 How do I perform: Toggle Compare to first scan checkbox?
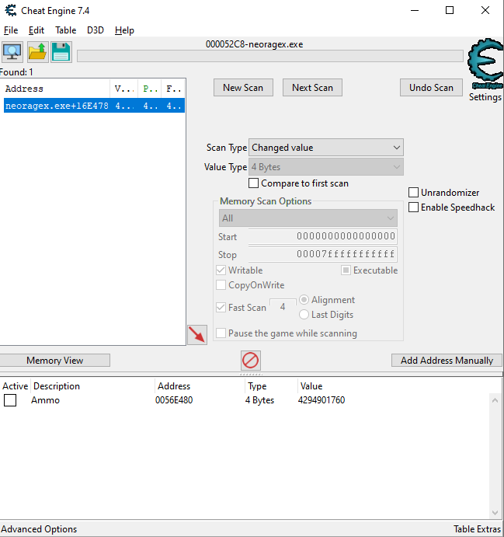pyautogui.click(x=253, y=183)
